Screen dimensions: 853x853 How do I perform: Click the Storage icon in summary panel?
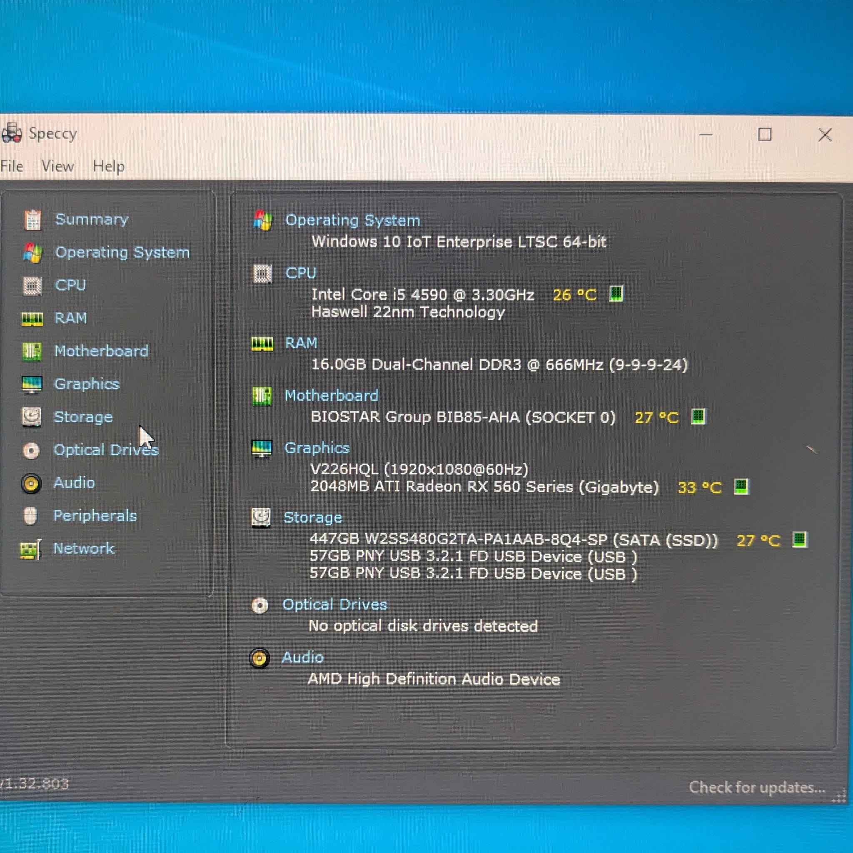261,517
